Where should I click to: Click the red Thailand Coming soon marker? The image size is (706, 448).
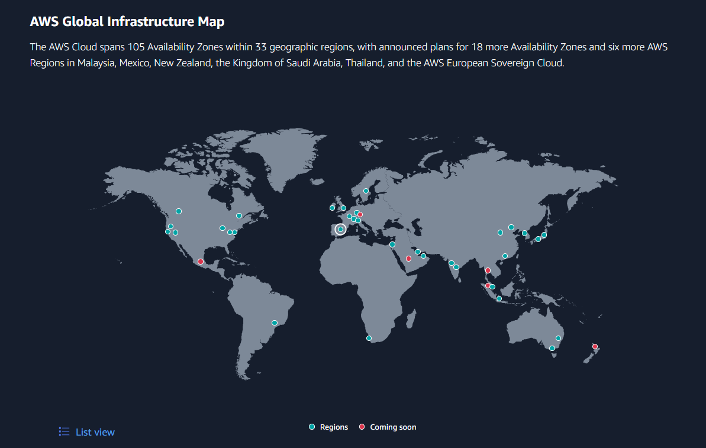(x=488, y=270)
